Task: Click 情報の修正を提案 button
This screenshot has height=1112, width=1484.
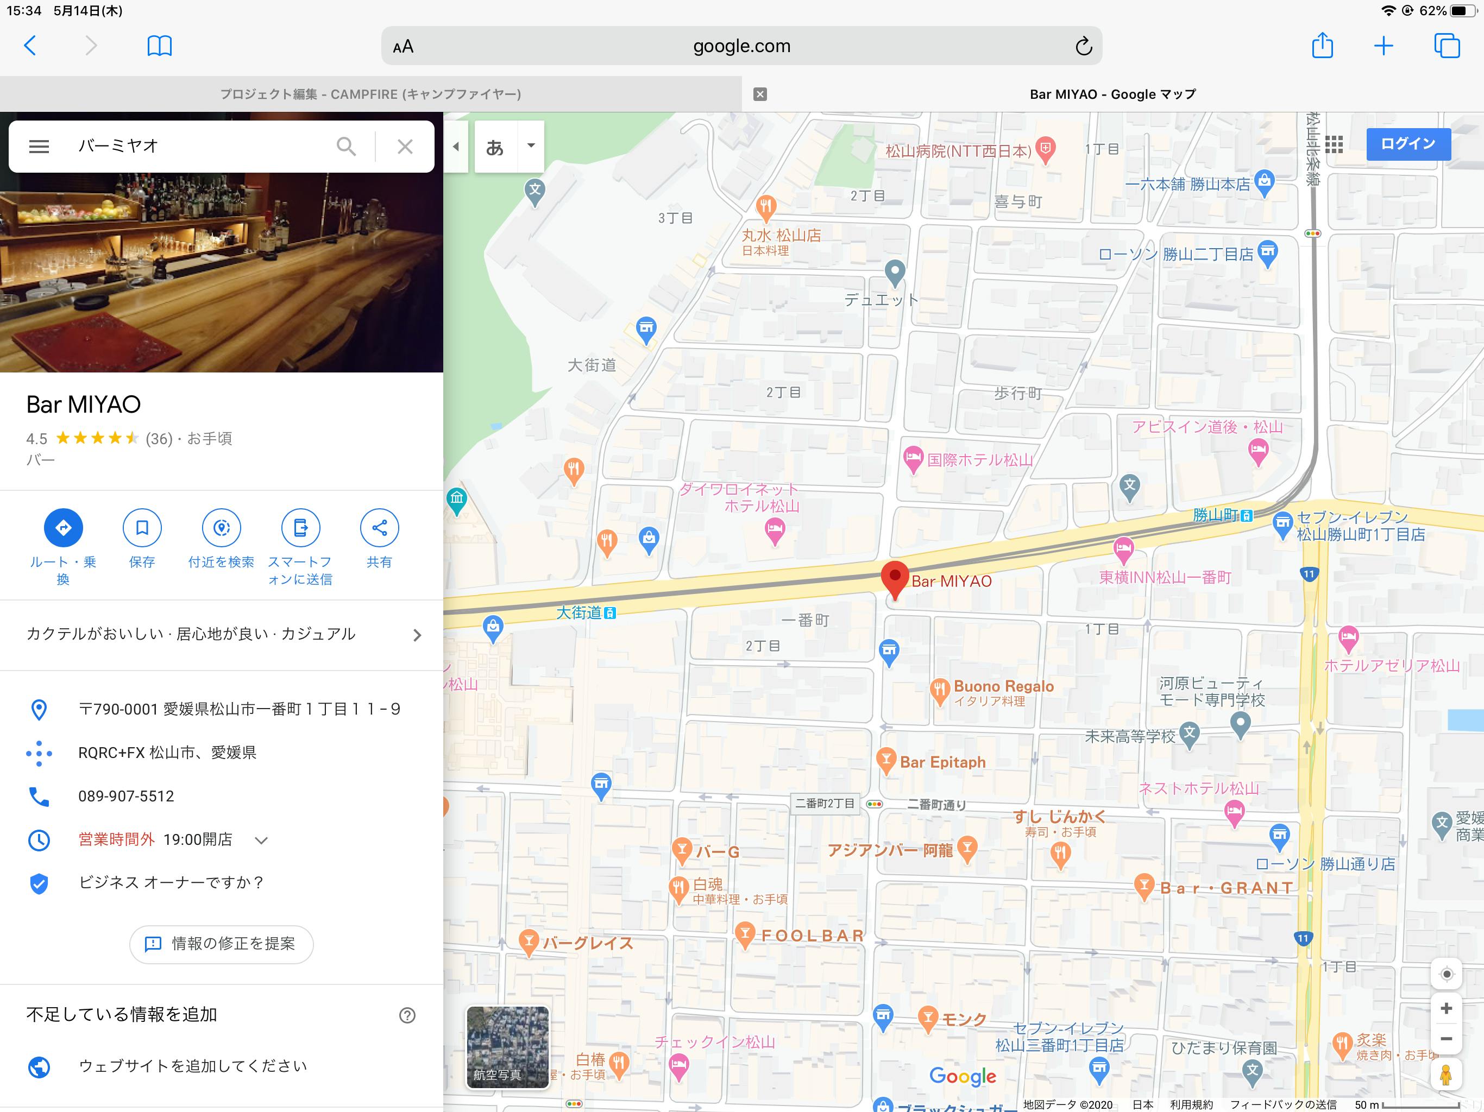Action: [221, 944]
